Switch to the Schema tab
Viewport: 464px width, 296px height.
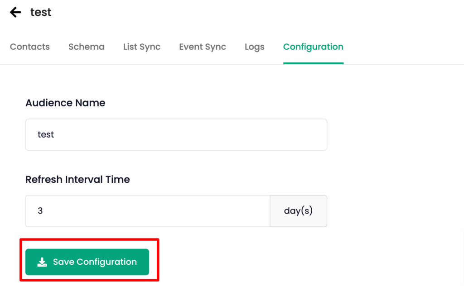coord(87,47)
